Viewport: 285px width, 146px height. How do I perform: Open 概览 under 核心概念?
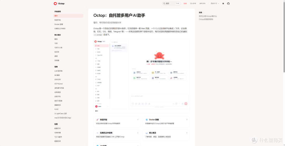56,39
